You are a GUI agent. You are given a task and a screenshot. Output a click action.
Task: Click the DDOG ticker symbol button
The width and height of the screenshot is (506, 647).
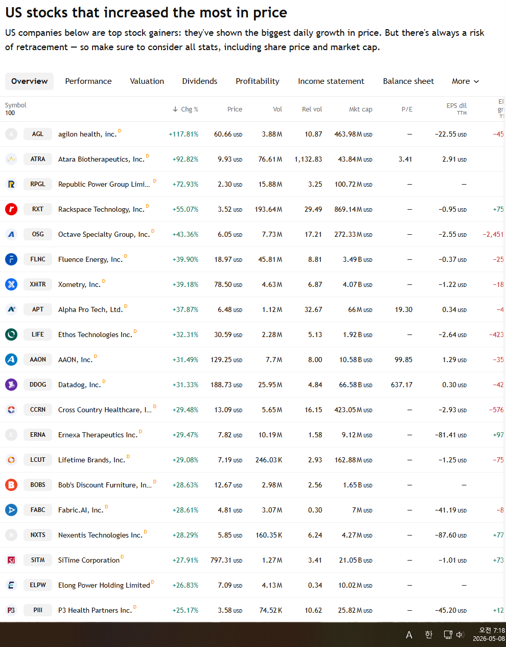(x=38, y=385)
